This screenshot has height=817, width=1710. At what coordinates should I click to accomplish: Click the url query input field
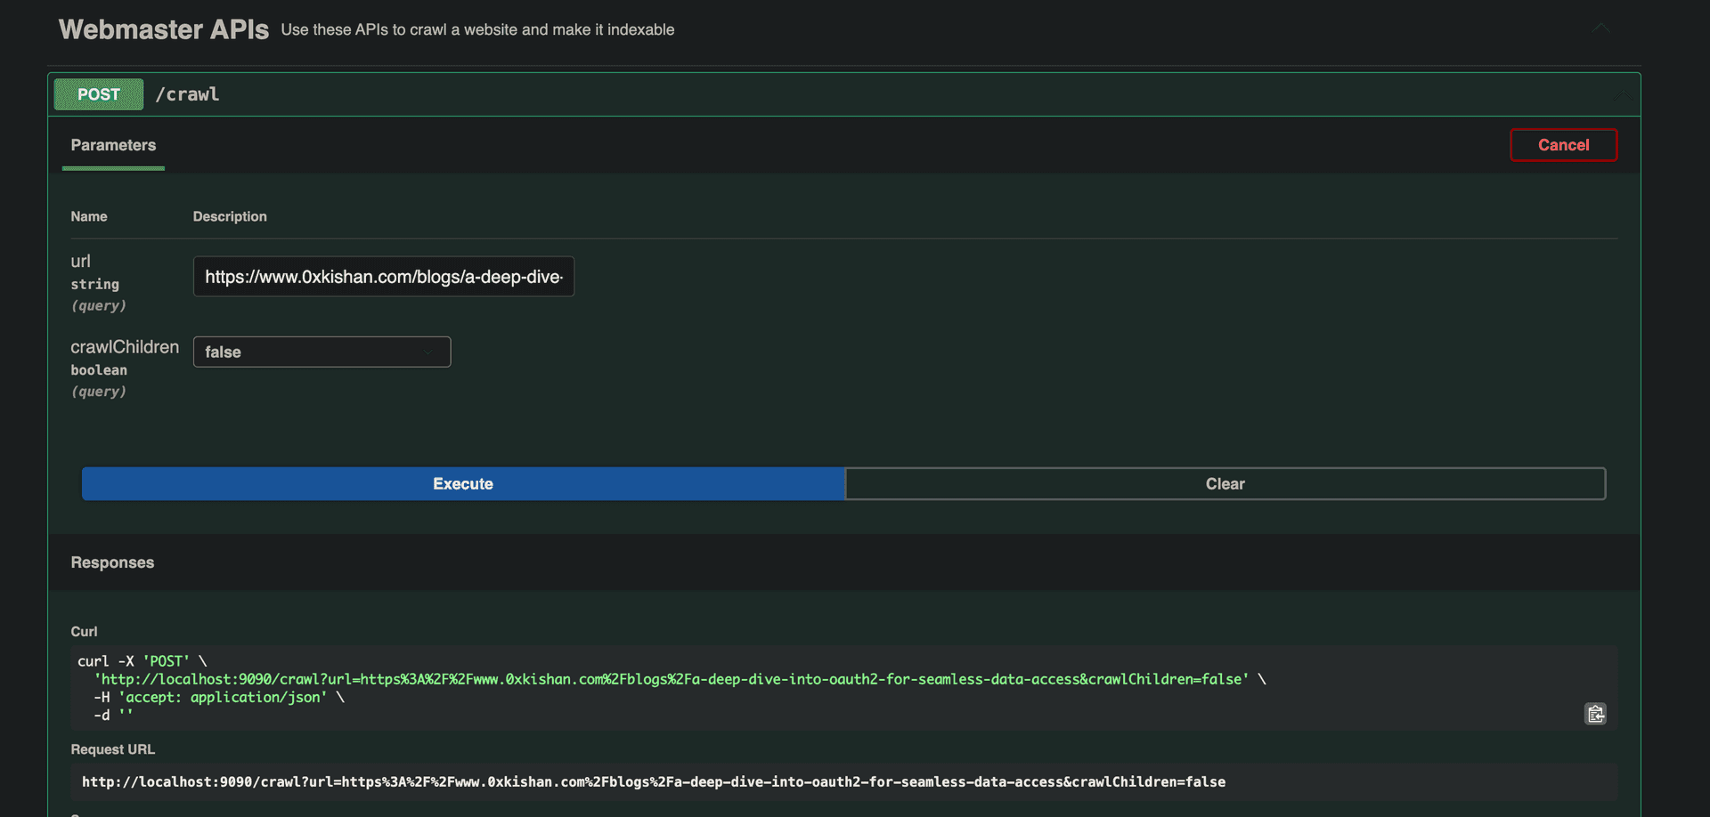point(383,276)
